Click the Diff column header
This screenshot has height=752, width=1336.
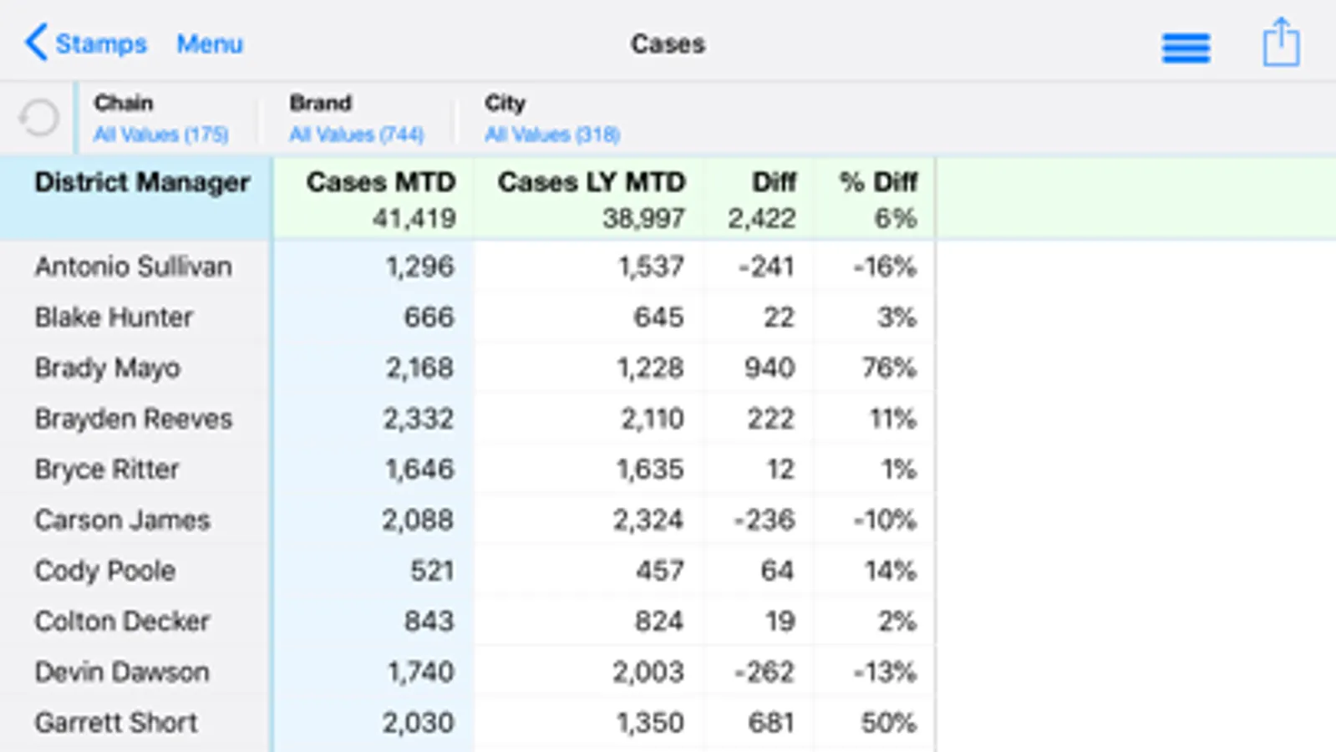tap(774, 182)
